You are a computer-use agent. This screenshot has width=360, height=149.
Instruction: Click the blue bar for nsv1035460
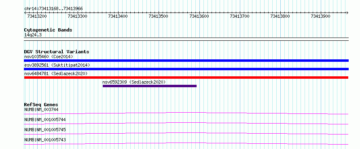click(186, 61)
